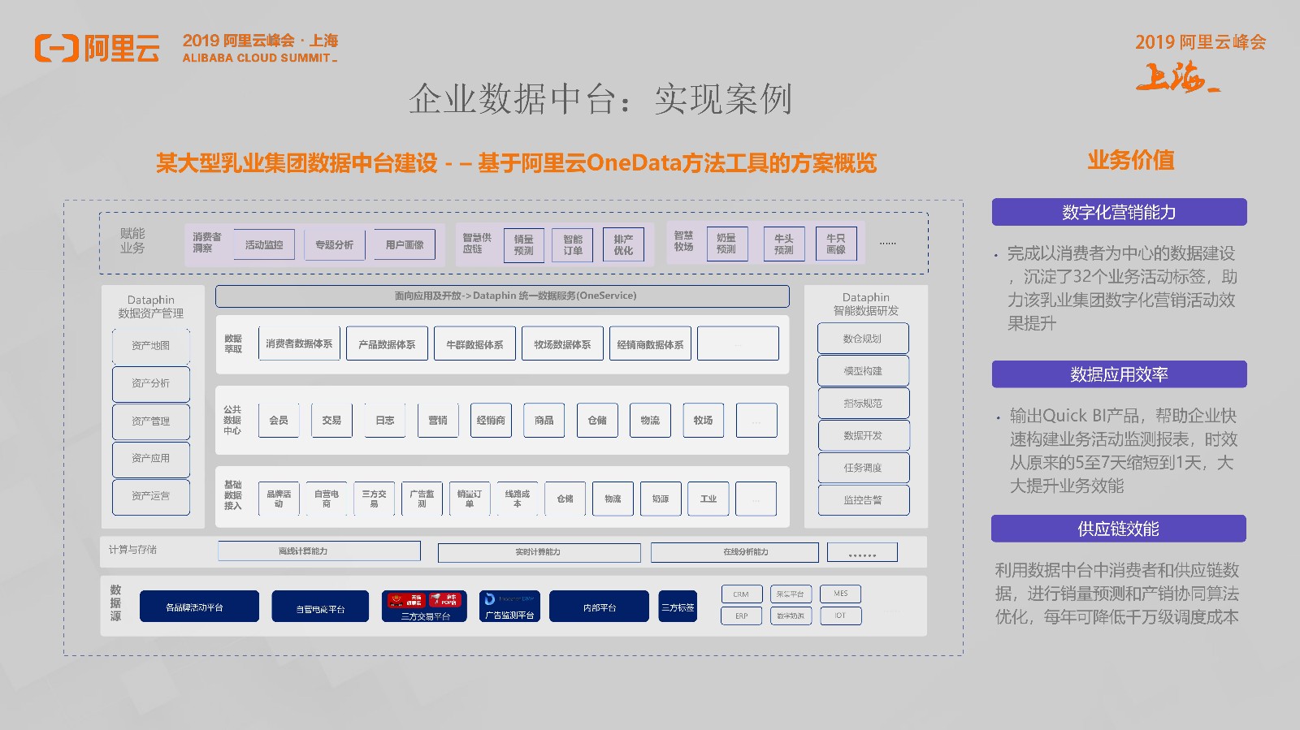The width and height of the screenshot is (1300, 730).
Task: Click the 资产运营 box
Action: pyautogui.click(x=151, y=496)
